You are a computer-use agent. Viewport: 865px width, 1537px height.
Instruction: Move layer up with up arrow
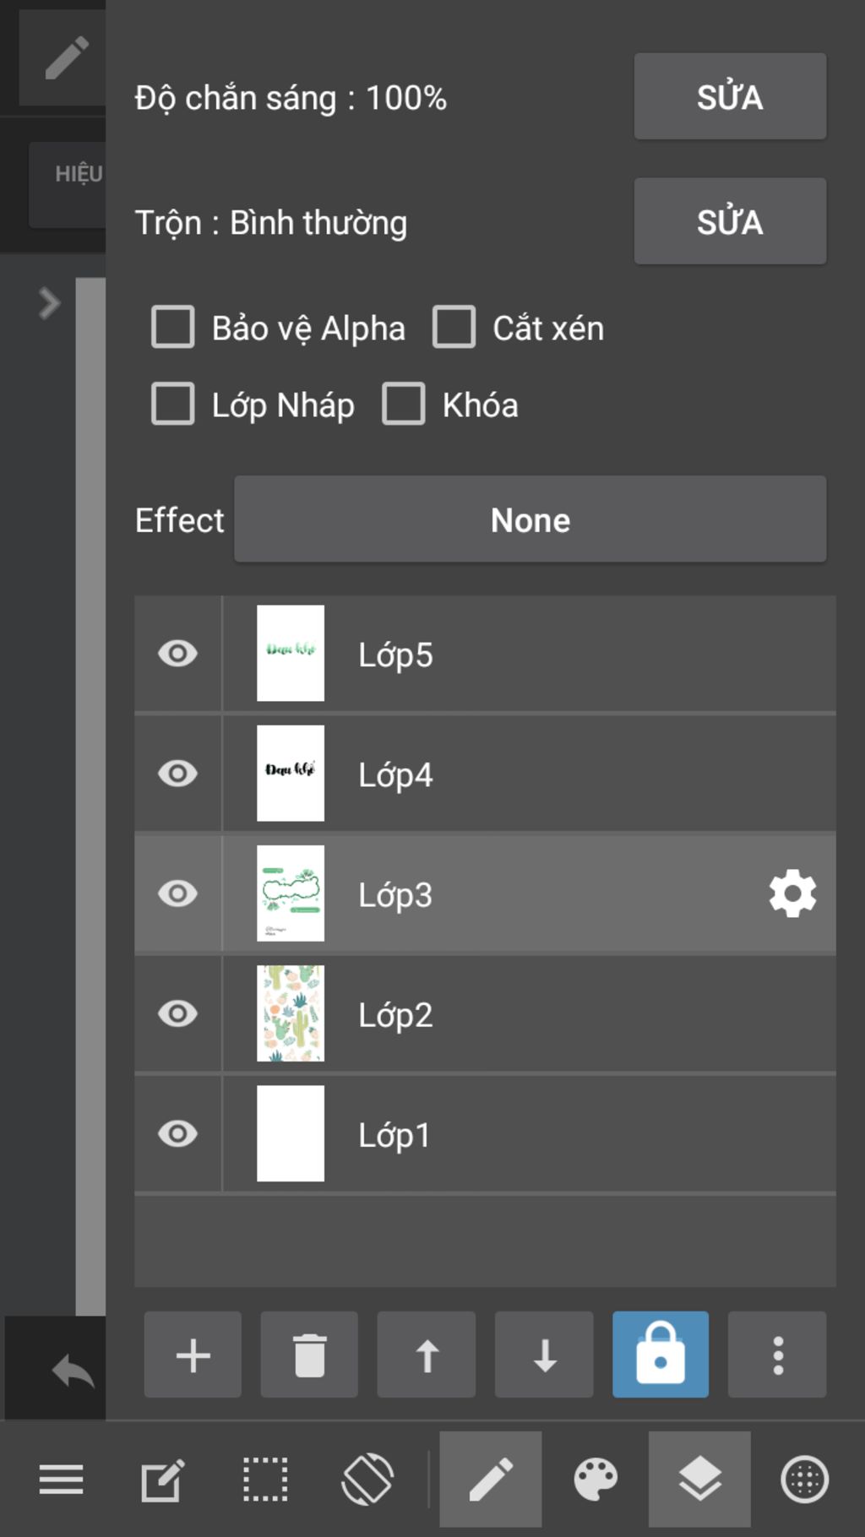coord(427,1355)
